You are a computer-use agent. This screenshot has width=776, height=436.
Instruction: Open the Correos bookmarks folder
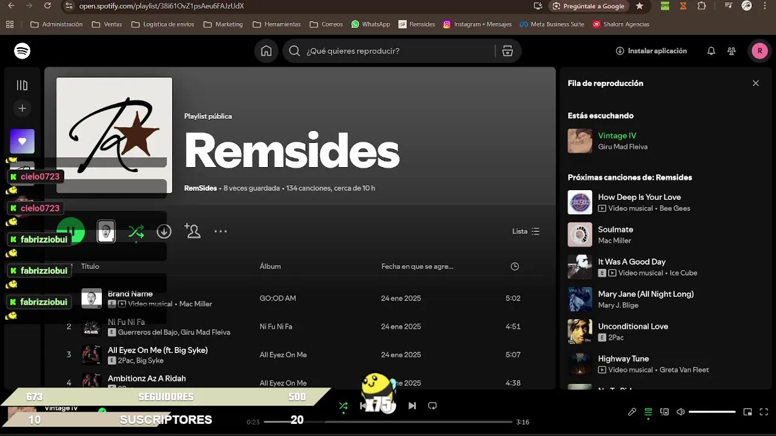pyautogui.click(x=326, y=24)
